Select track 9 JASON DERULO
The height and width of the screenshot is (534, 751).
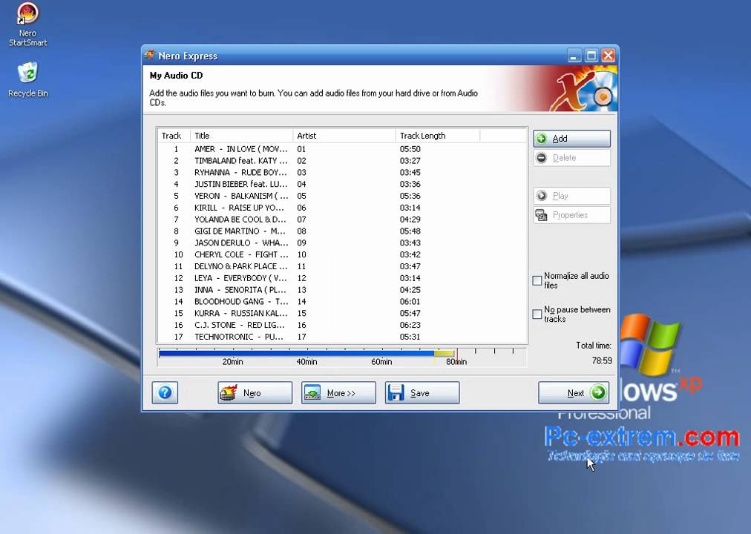click(x=342, y=243)
